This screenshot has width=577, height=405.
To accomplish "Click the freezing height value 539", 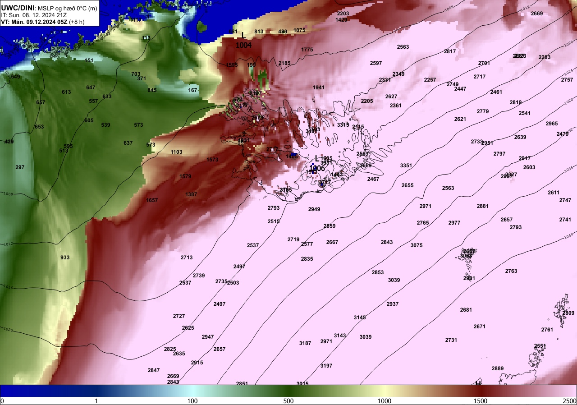I will click(105, 125).
